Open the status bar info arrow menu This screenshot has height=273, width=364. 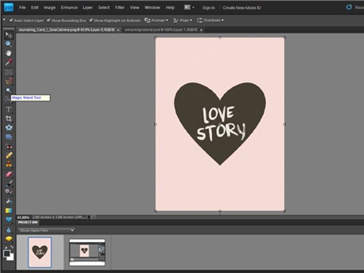pos(89,217)
